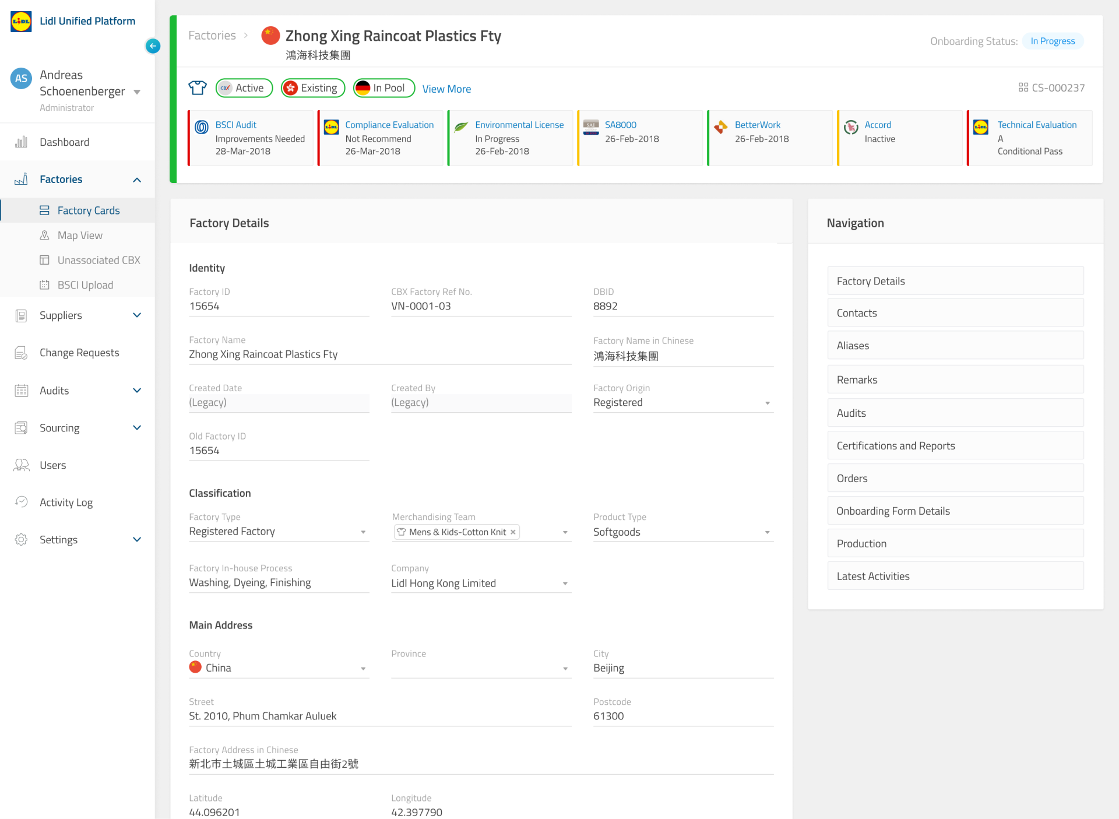This screenshot has height=819, width=1119.
Task: Click the Accord card icon
Action: click(x=851, y=126)
